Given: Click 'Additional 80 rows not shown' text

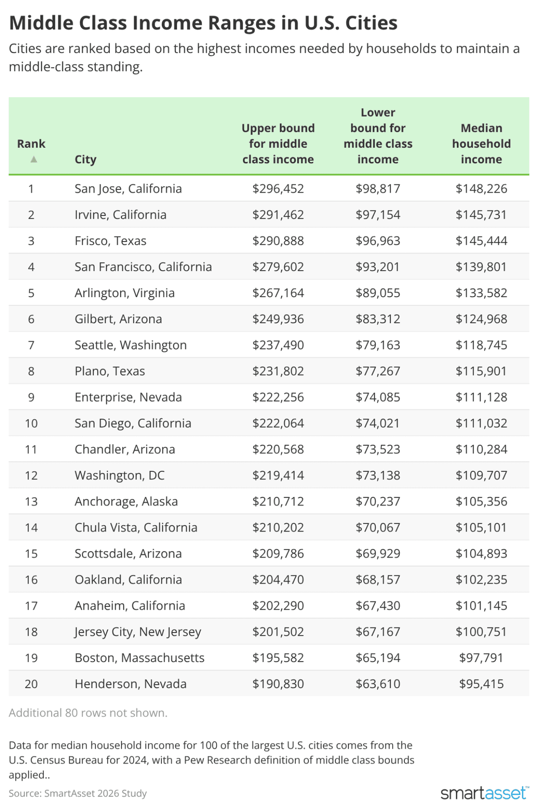Looking at the screenshot, I should click(x=88, y=713).
